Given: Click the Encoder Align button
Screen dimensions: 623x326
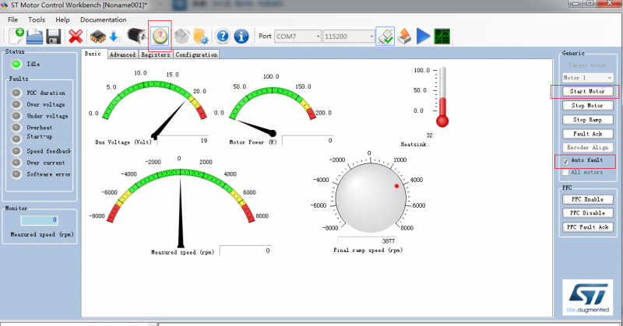Looking at the screenshot, I should pos(587,147).
